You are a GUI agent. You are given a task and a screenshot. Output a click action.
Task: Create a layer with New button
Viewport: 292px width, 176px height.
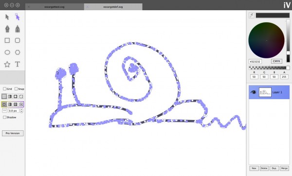point(254,168)
